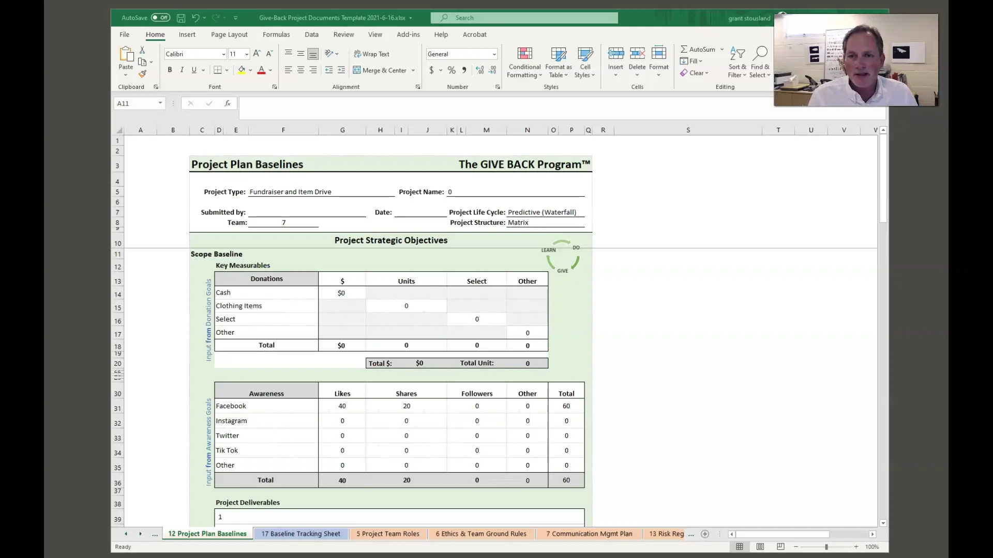The image size is (993, 558).
Task: Apply the Format Painter
Action: [x=143, y=74]
